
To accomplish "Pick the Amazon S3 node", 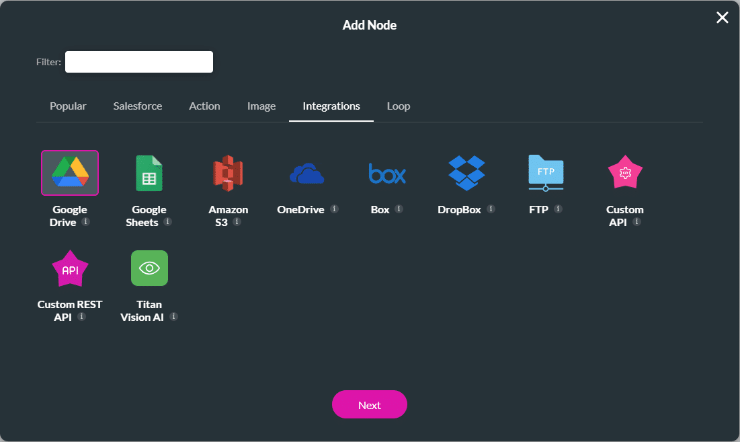I will (x=229, y=172).
